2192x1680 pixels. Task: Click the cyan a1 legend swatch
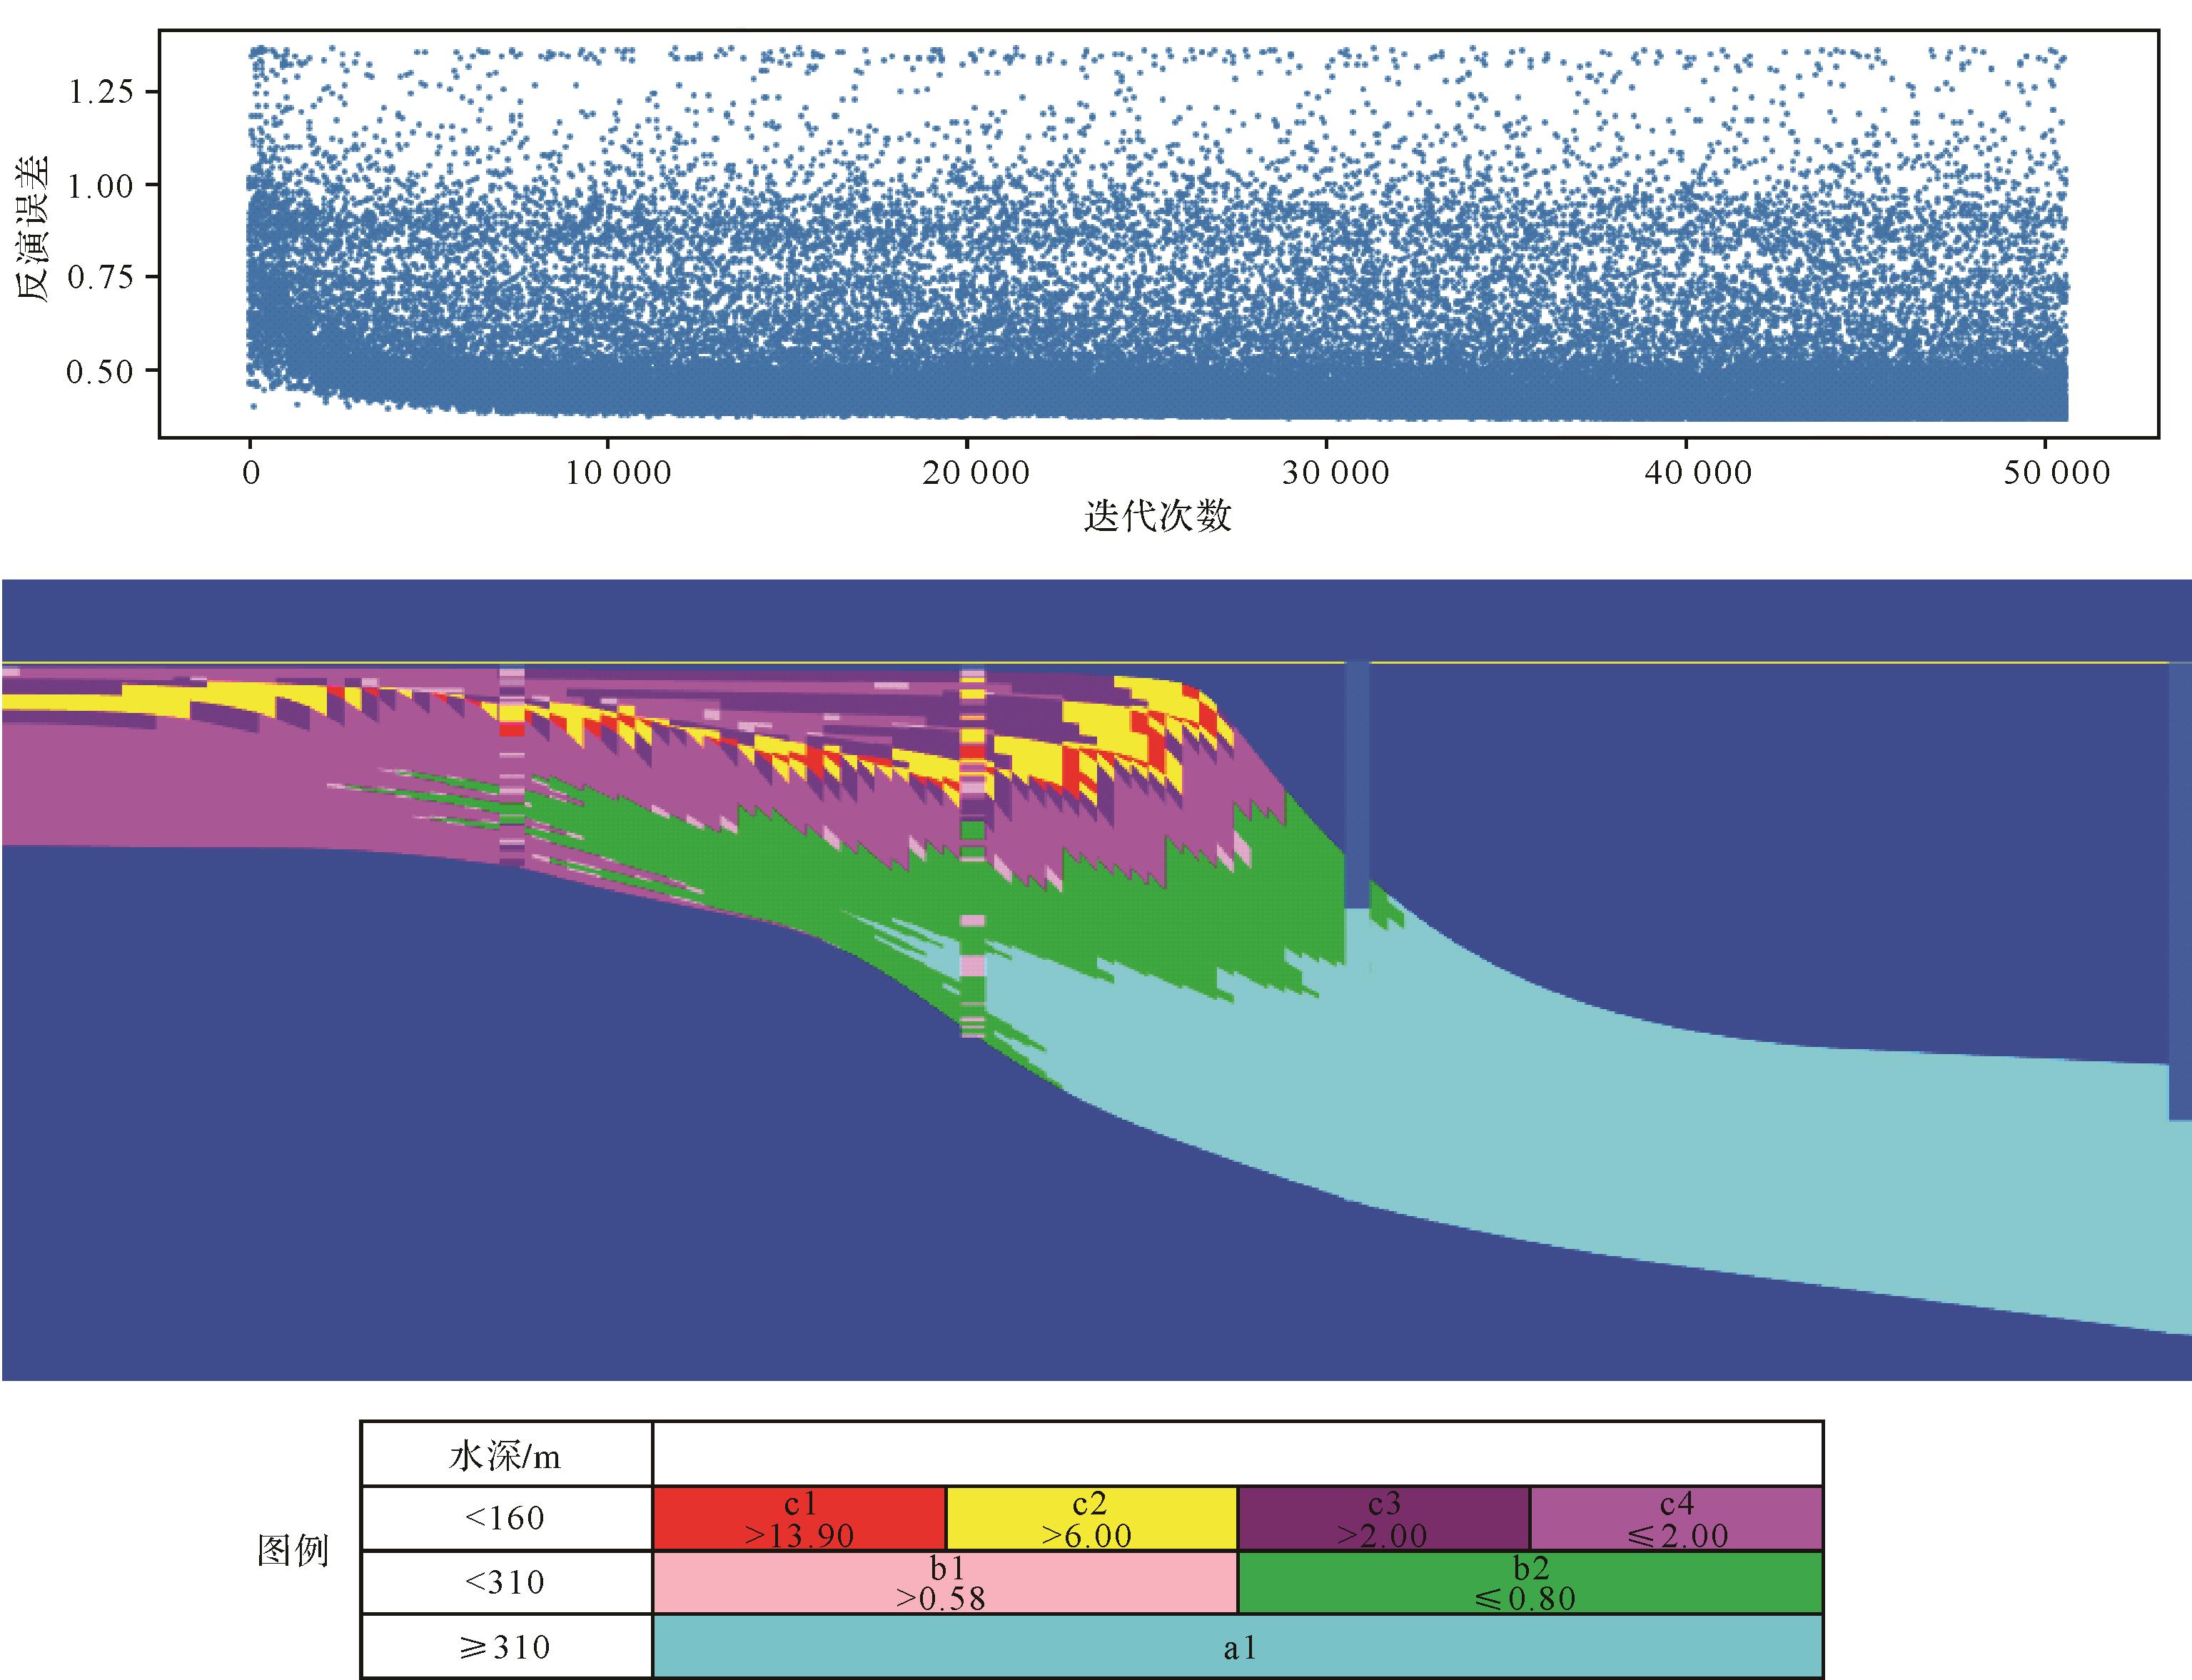coord(1238,1647)
